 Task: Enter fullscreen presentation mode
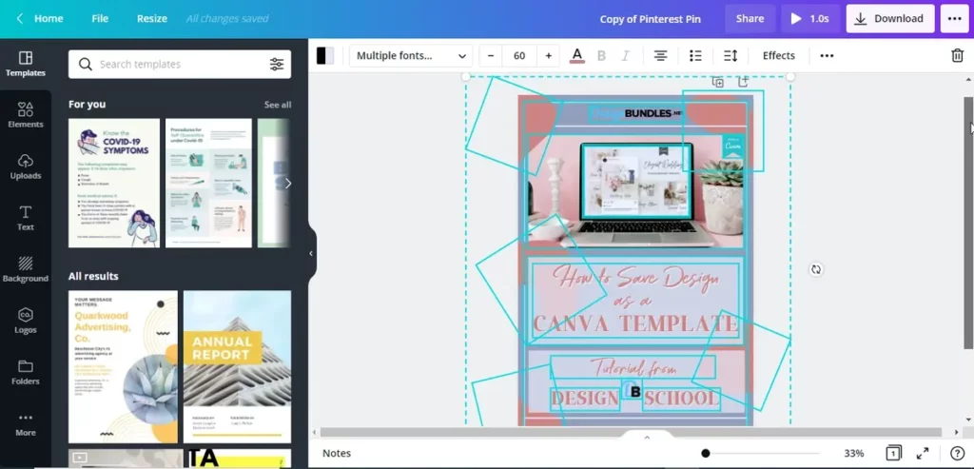[x=923, y=453]
